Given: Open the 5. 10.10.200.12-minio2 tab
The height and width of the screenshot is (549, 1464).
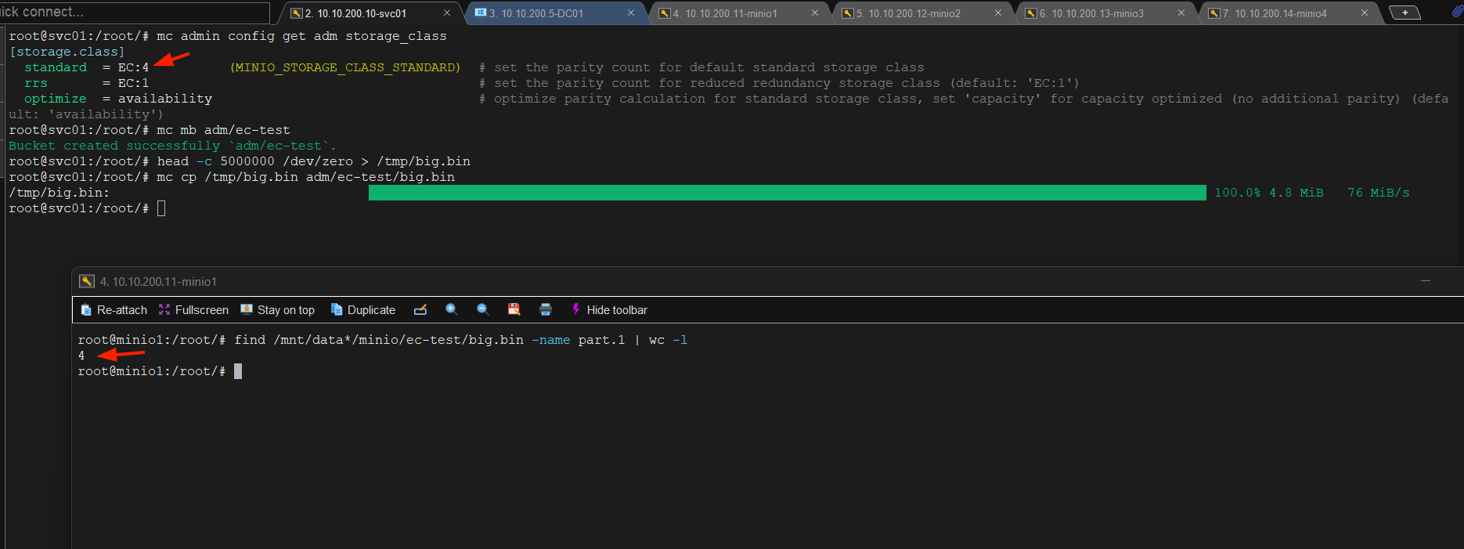Looking at the screenshot, I should [921, 13].
